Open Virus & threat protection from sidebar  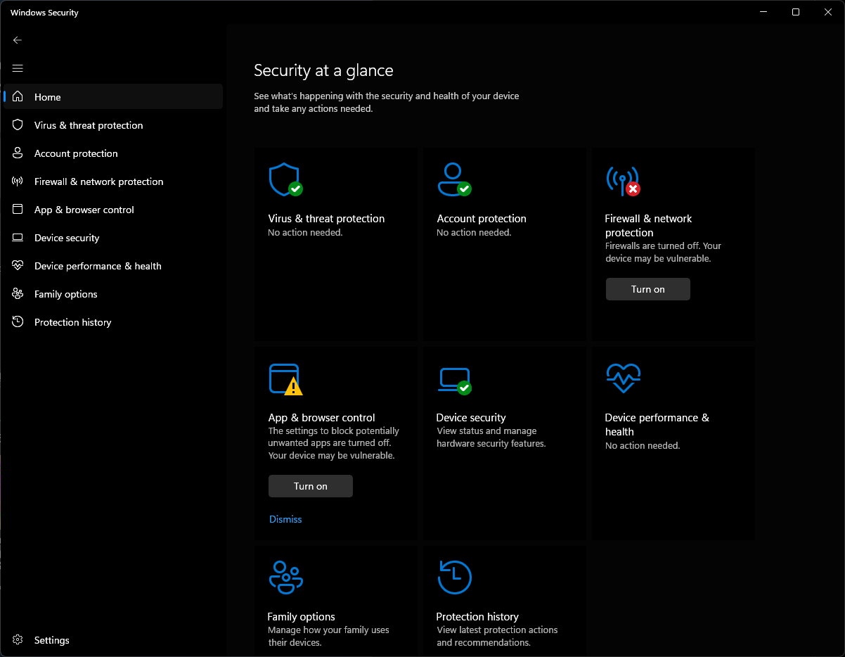pyautogui.click(x=113, y=125)
